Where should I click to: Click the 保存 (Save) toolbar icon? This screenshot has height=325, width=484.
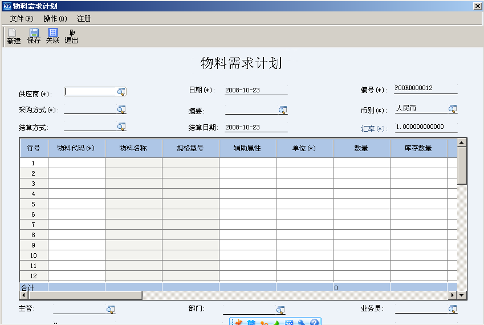(34, 36)
